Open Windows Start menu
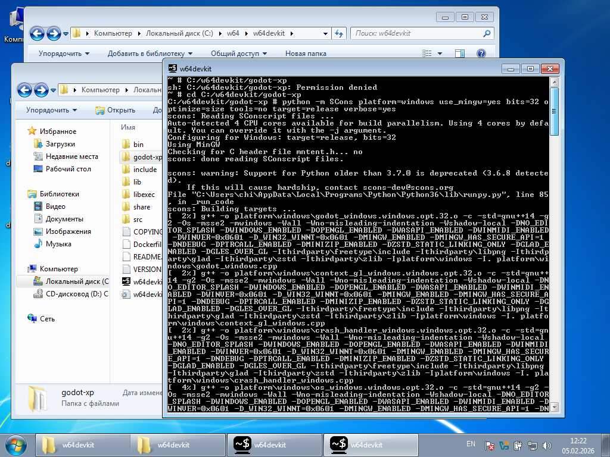 point(15,445)
